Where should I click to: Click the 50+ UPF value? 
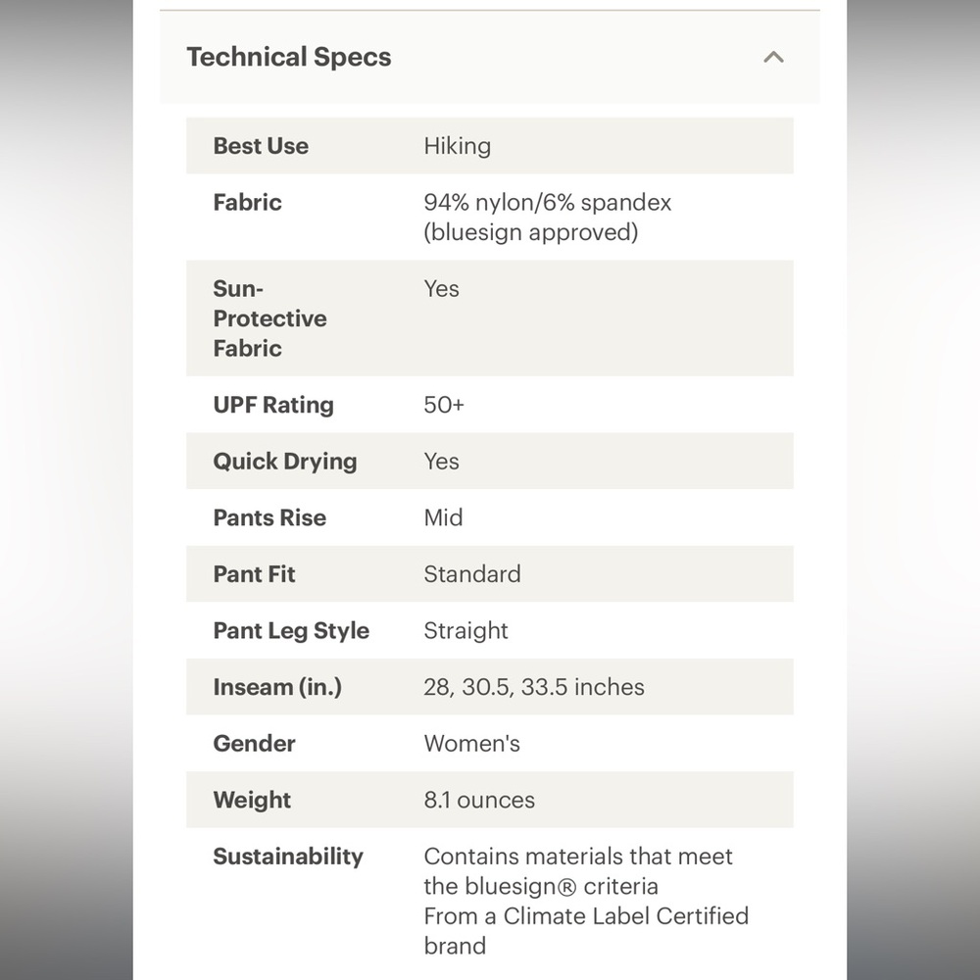click(444, 405)
